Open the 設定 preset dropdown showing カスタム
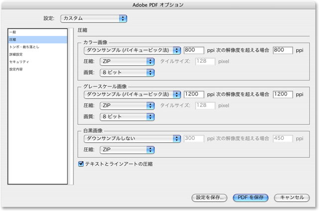The width and height of the screenshot is (319, 211). coord(93,18)
